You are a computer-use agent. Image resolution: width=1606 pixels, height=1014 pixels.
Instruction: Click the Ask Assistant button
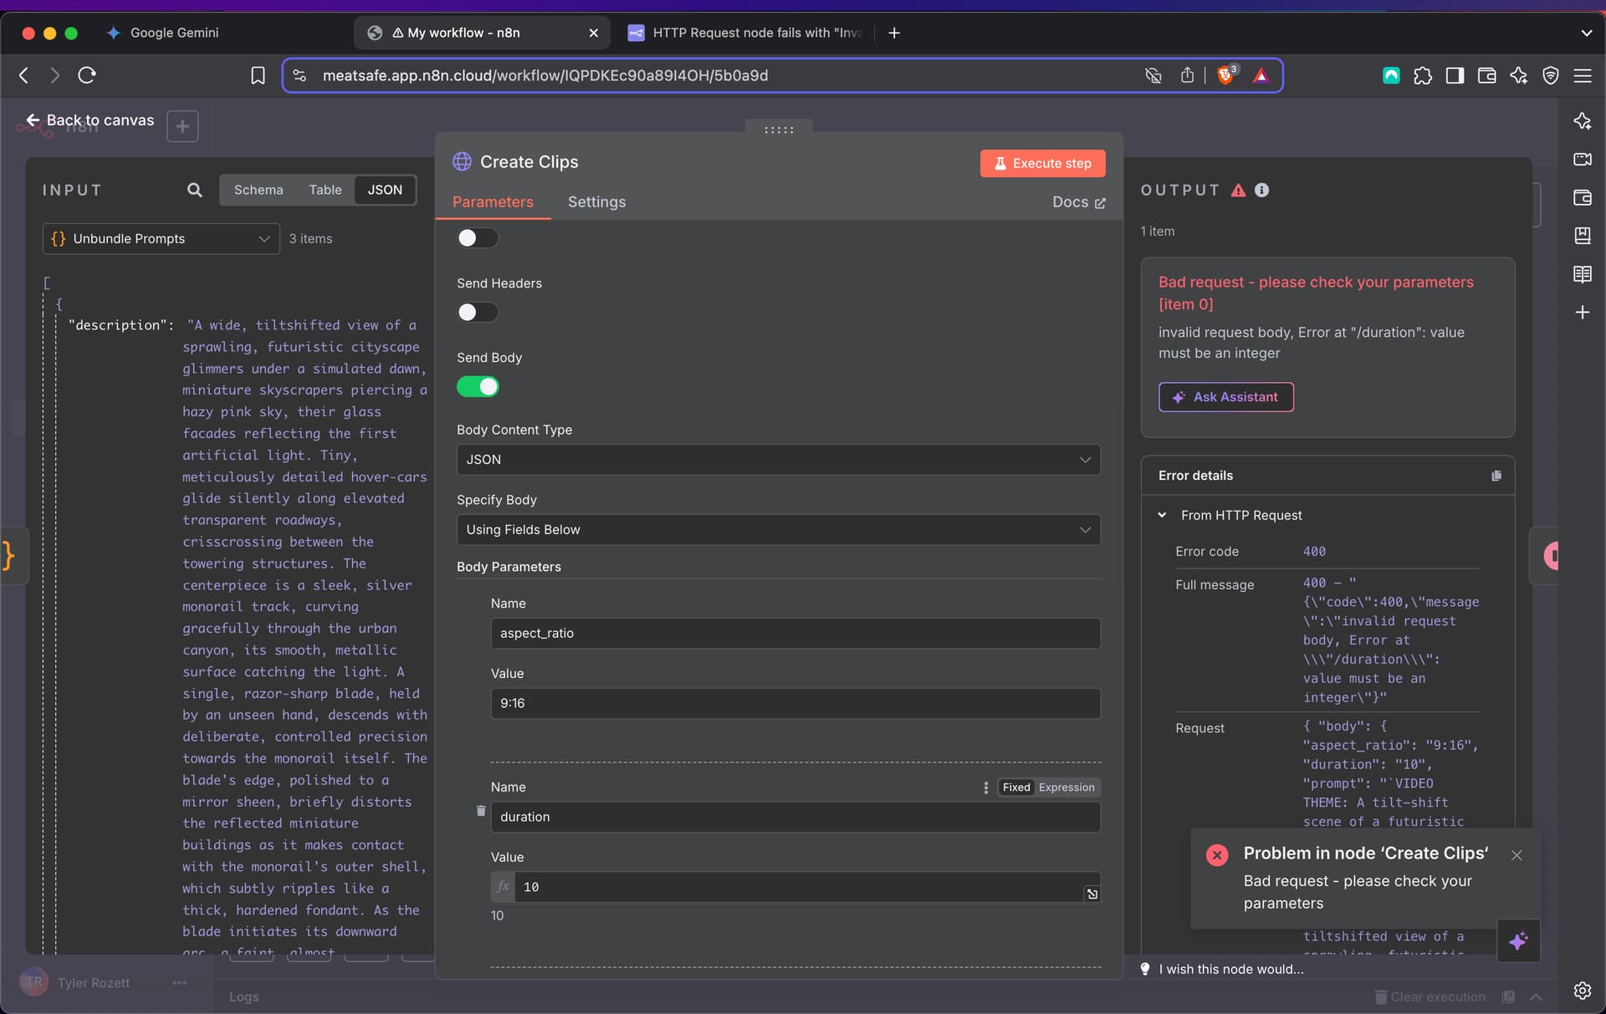pyautogui.click(x=1225, y=397)
